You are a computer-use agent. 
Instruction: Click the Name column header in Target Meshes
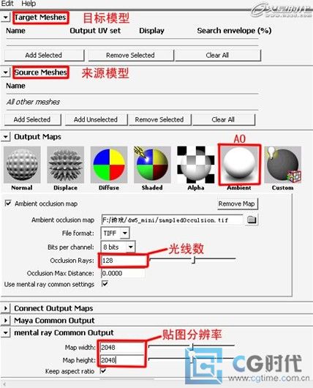(15, 31)
